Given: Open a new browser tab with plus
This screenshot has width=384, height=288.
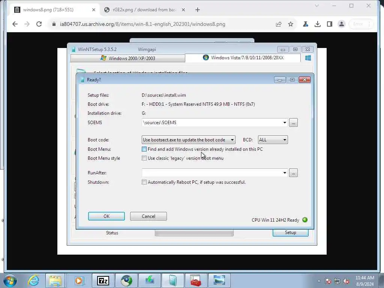Looking at the screenshot, I should point(198,10).
